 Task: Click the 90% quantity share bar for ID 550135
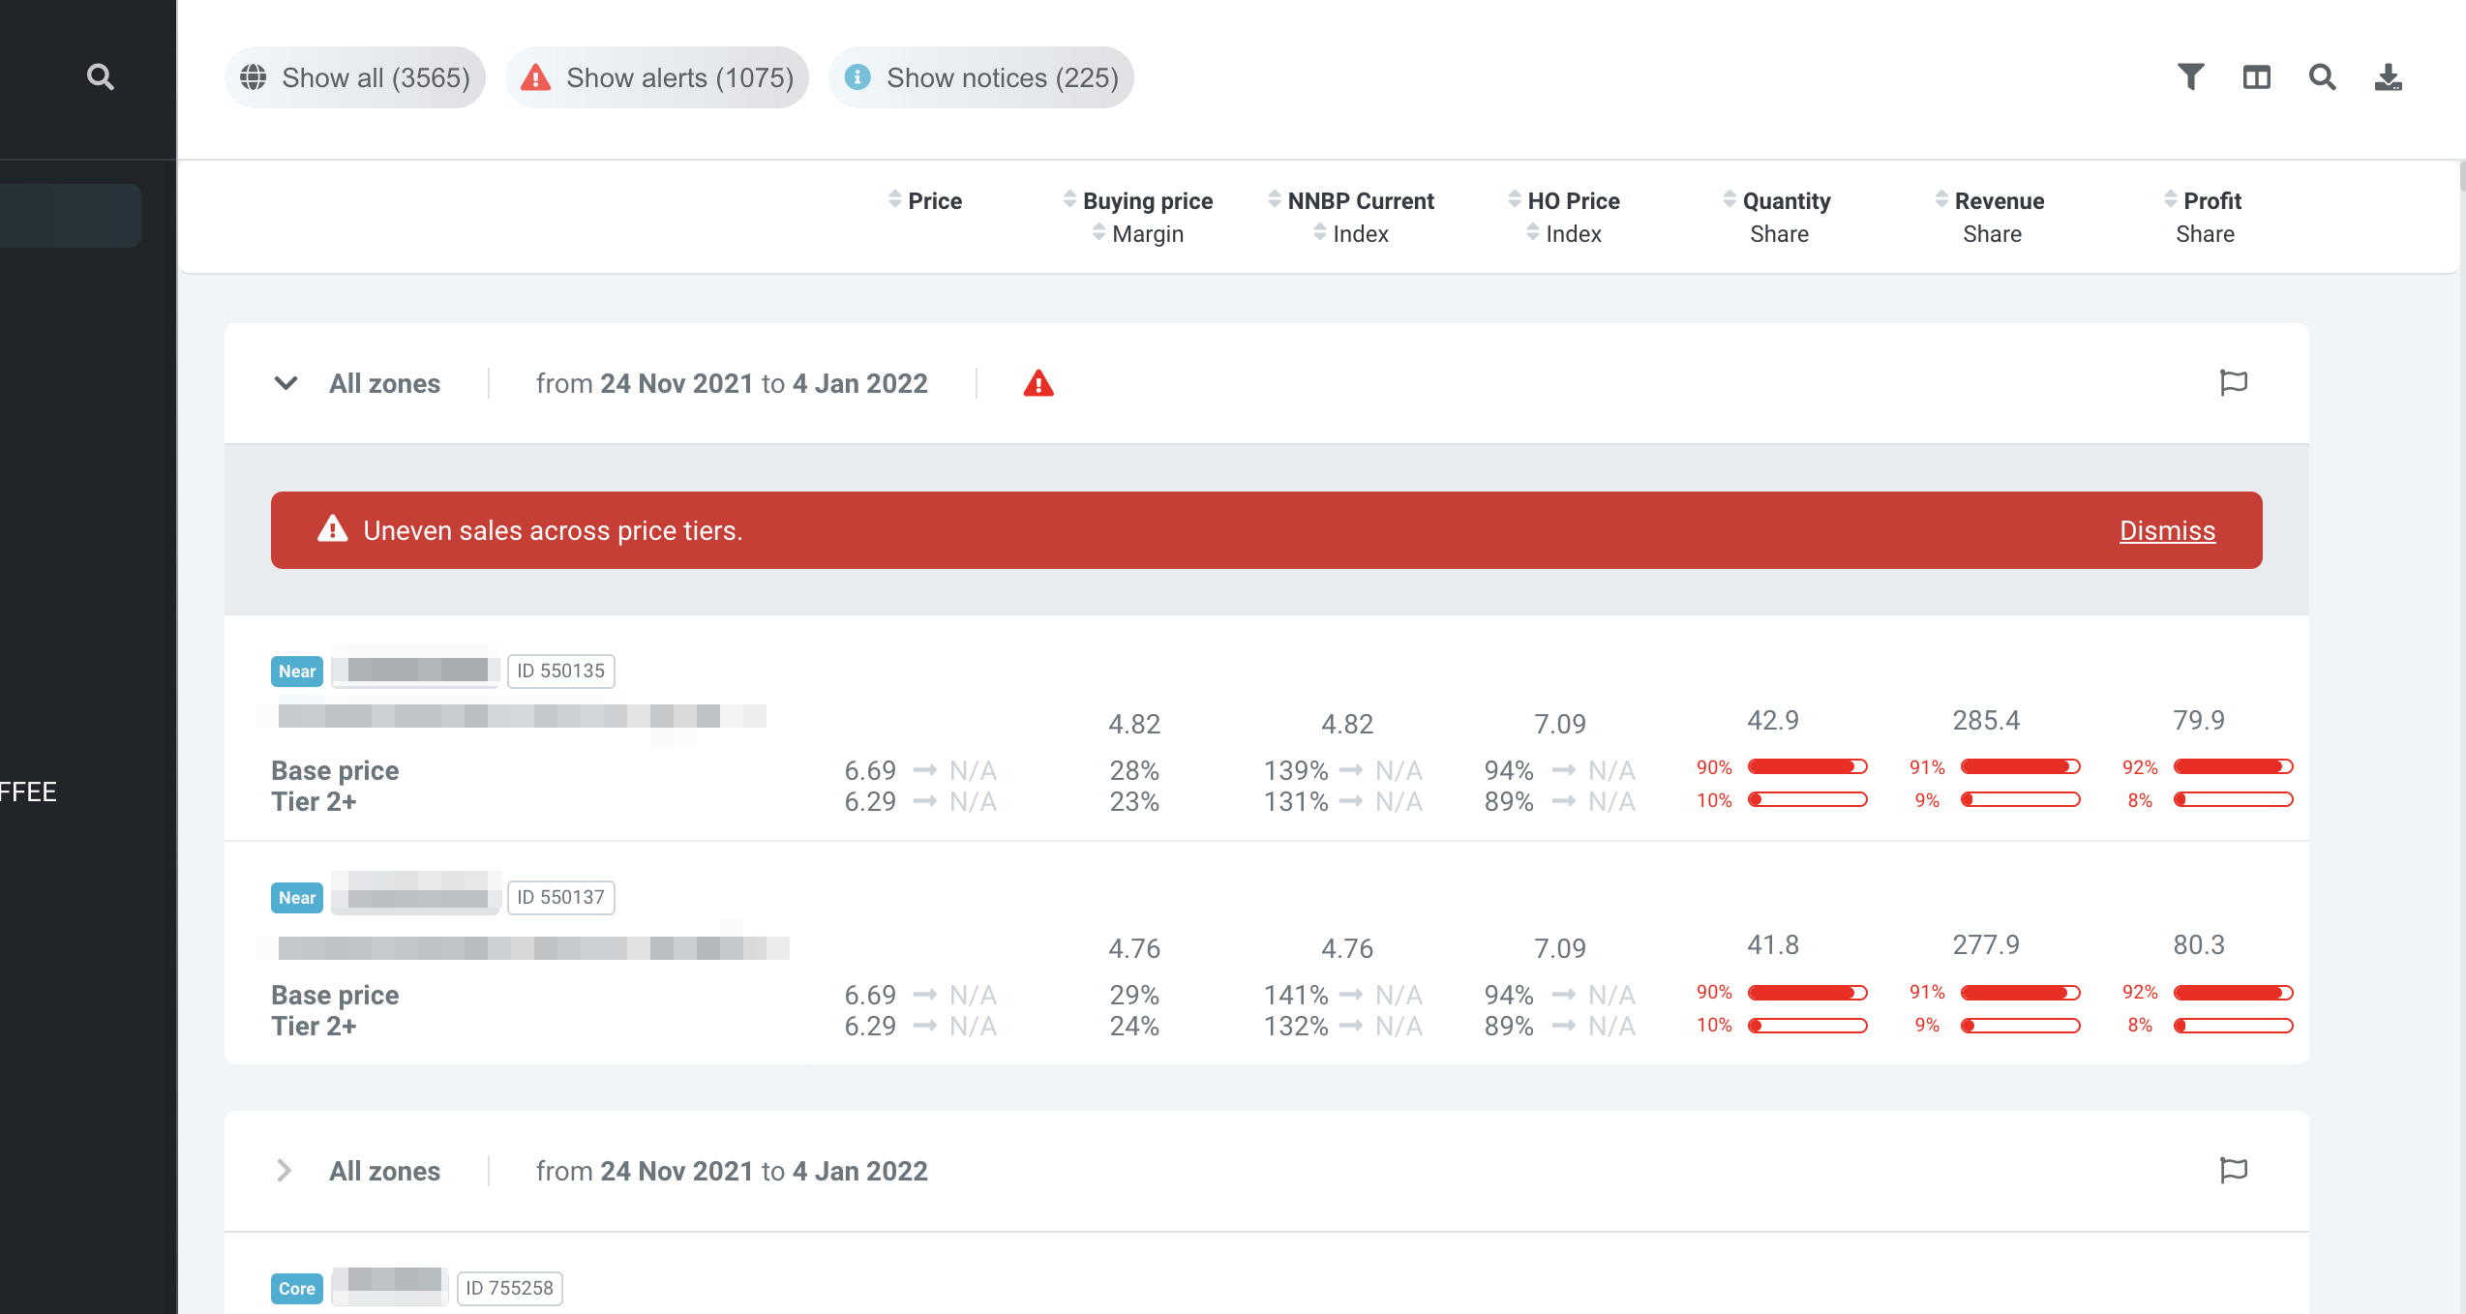point(1808,766)
